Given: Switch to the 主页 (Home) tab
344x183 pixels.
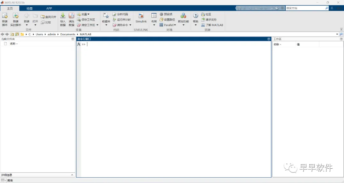Looking at the screenshot, I should click(10, 8).
